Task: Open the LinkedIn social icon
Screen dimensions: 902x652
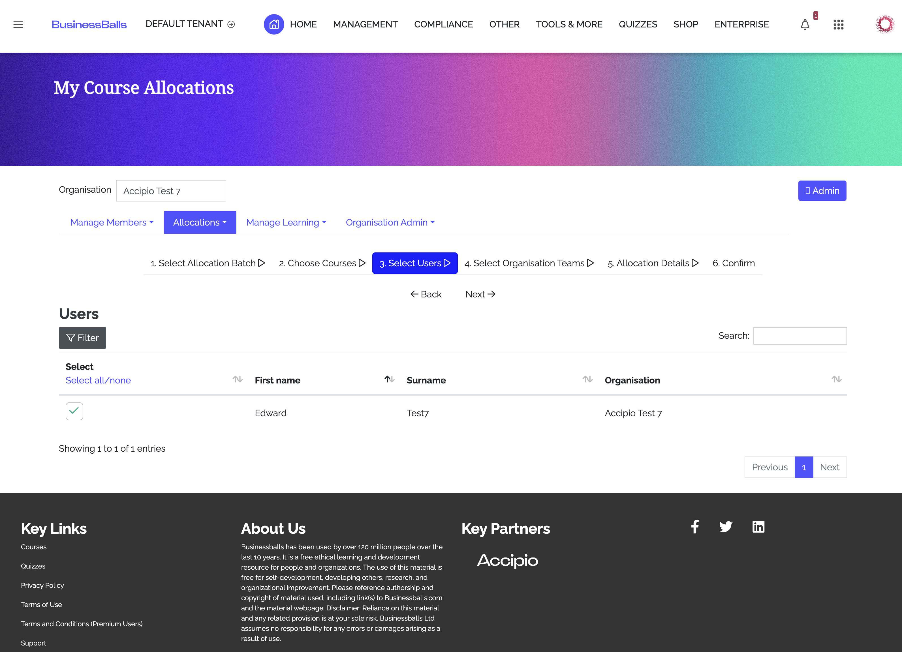Action: pyautogui.click(x=758, y=527)
